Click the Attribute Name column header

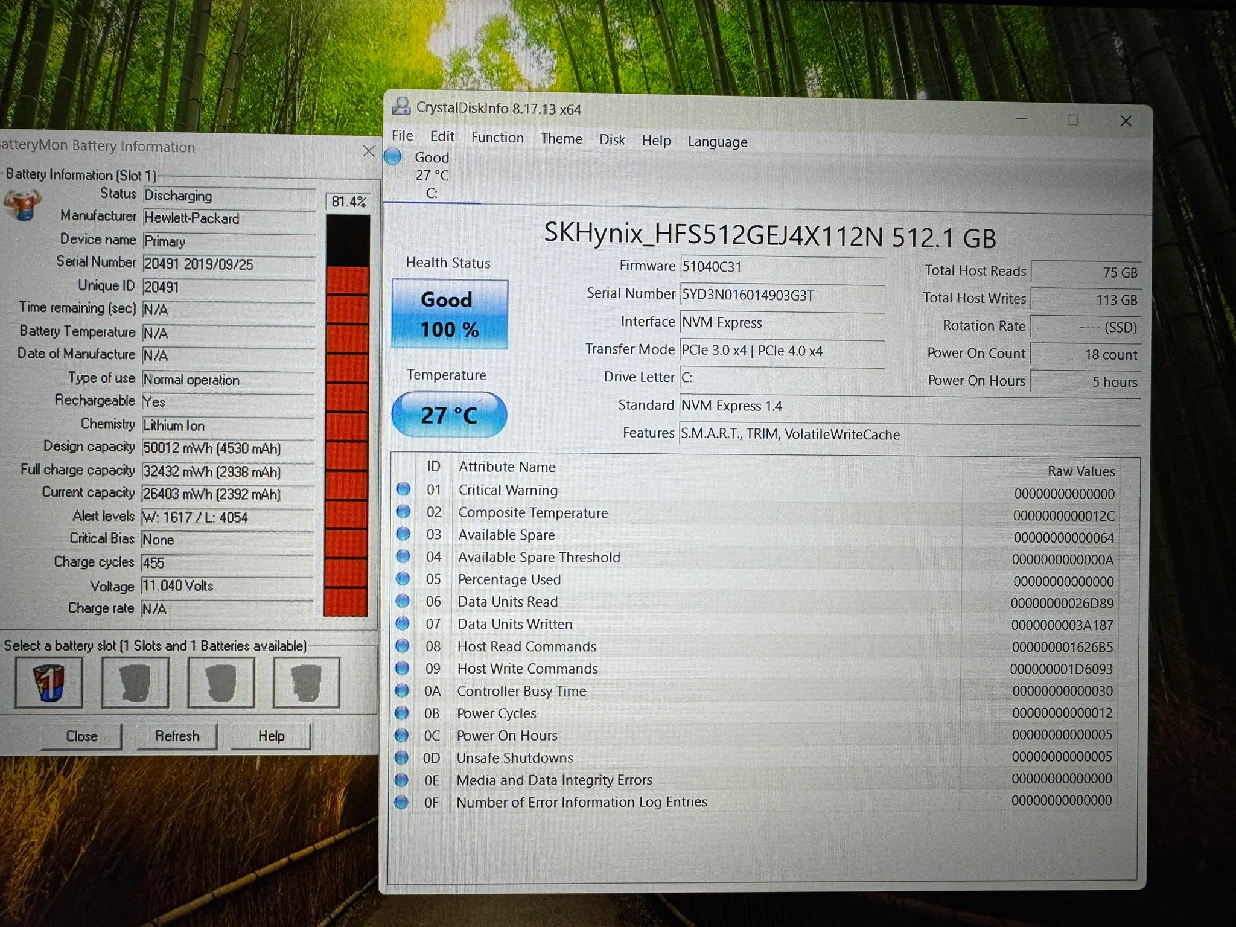(x=507, y=467)
